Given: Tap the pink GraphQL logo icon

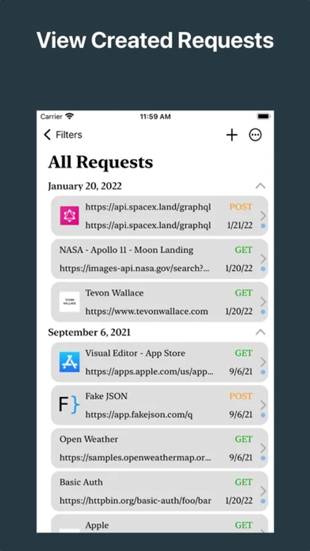Looking at the screenshot, I should tap(70, 216).
